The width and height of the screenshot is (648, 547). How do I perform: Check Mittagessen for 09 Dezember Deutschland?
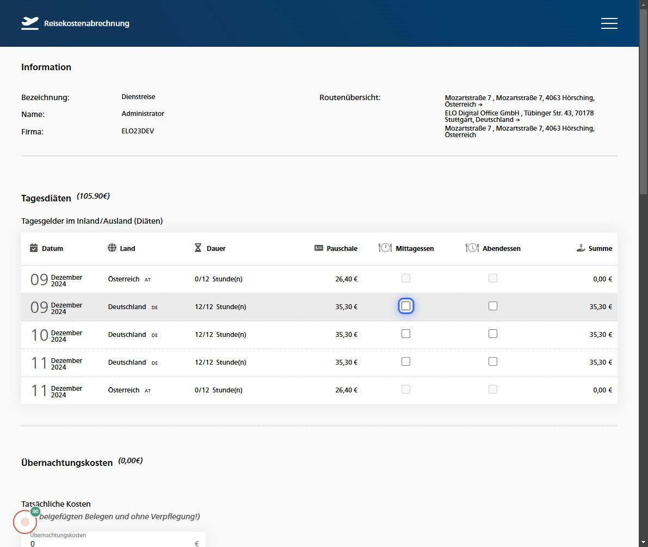pos(406,306)
